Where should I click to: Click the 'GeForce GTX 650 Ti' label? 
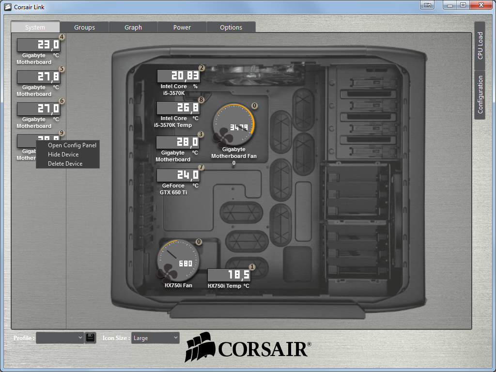173,189
